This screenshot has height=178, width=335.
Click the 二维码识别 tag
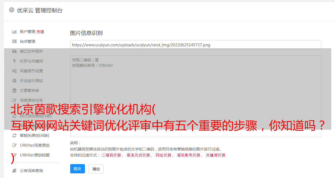click(111, 155)
